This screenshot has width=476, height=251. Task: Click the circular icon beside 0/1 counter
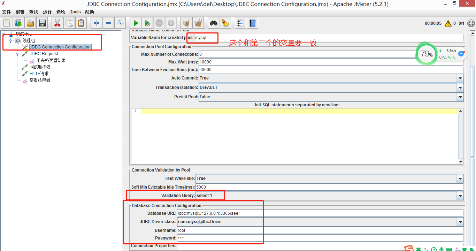pos(471,23)
